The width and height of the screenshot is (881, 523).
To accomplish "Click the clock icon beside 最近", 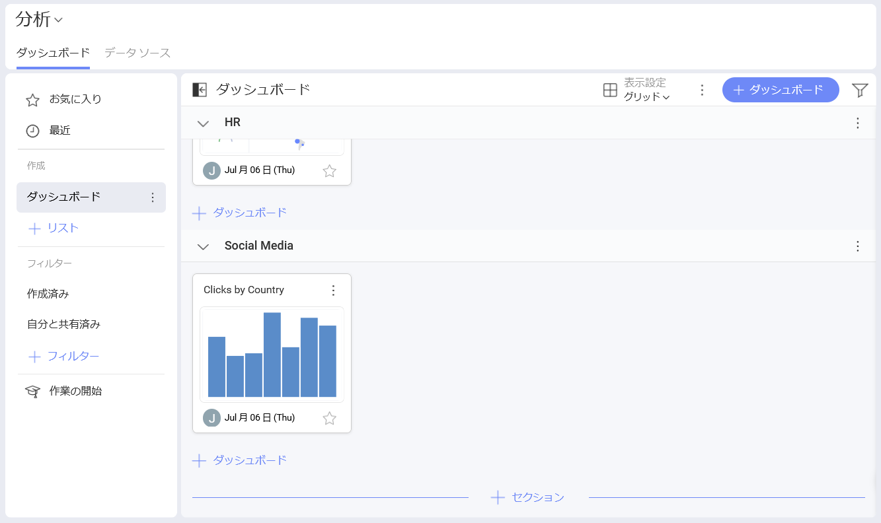I will click(32, 131).
